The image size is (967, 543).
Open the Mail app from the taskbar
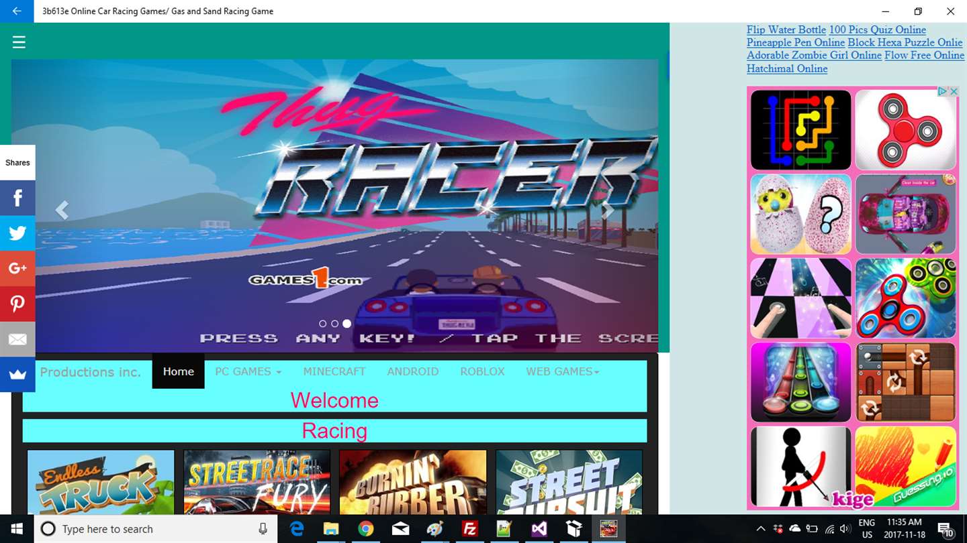400,529
